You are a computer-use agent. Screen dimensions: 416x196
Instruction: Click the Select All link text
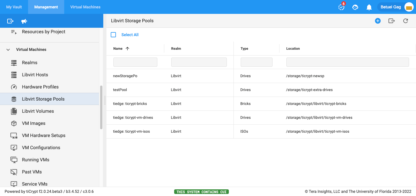point(130,35)
